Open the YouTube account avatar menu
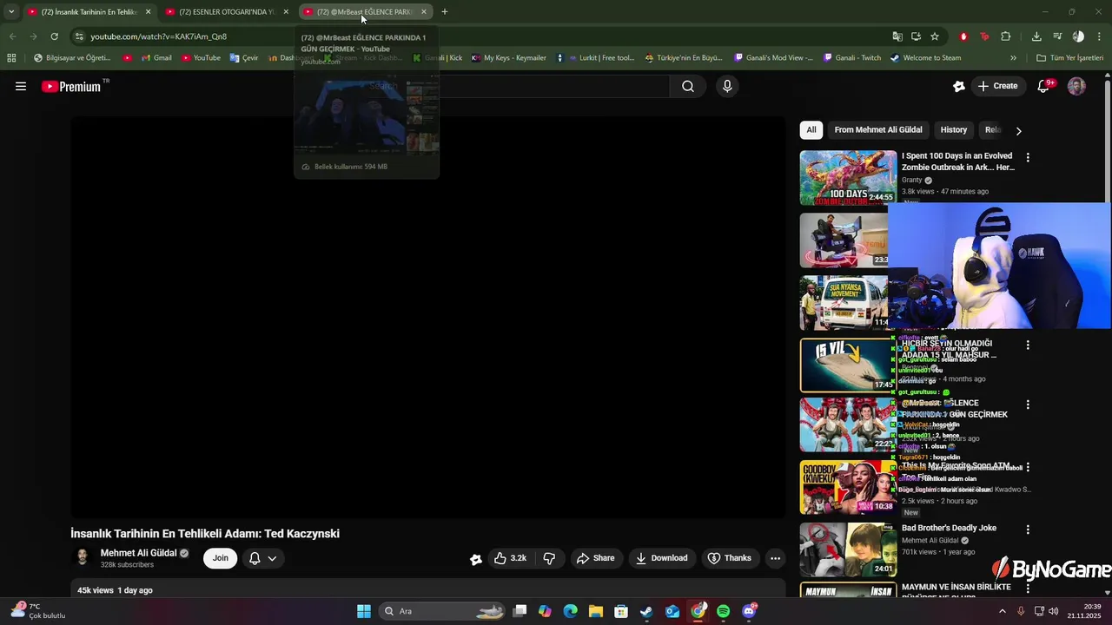This screenshot has height=625, width=1112. tap(1076, 86)
